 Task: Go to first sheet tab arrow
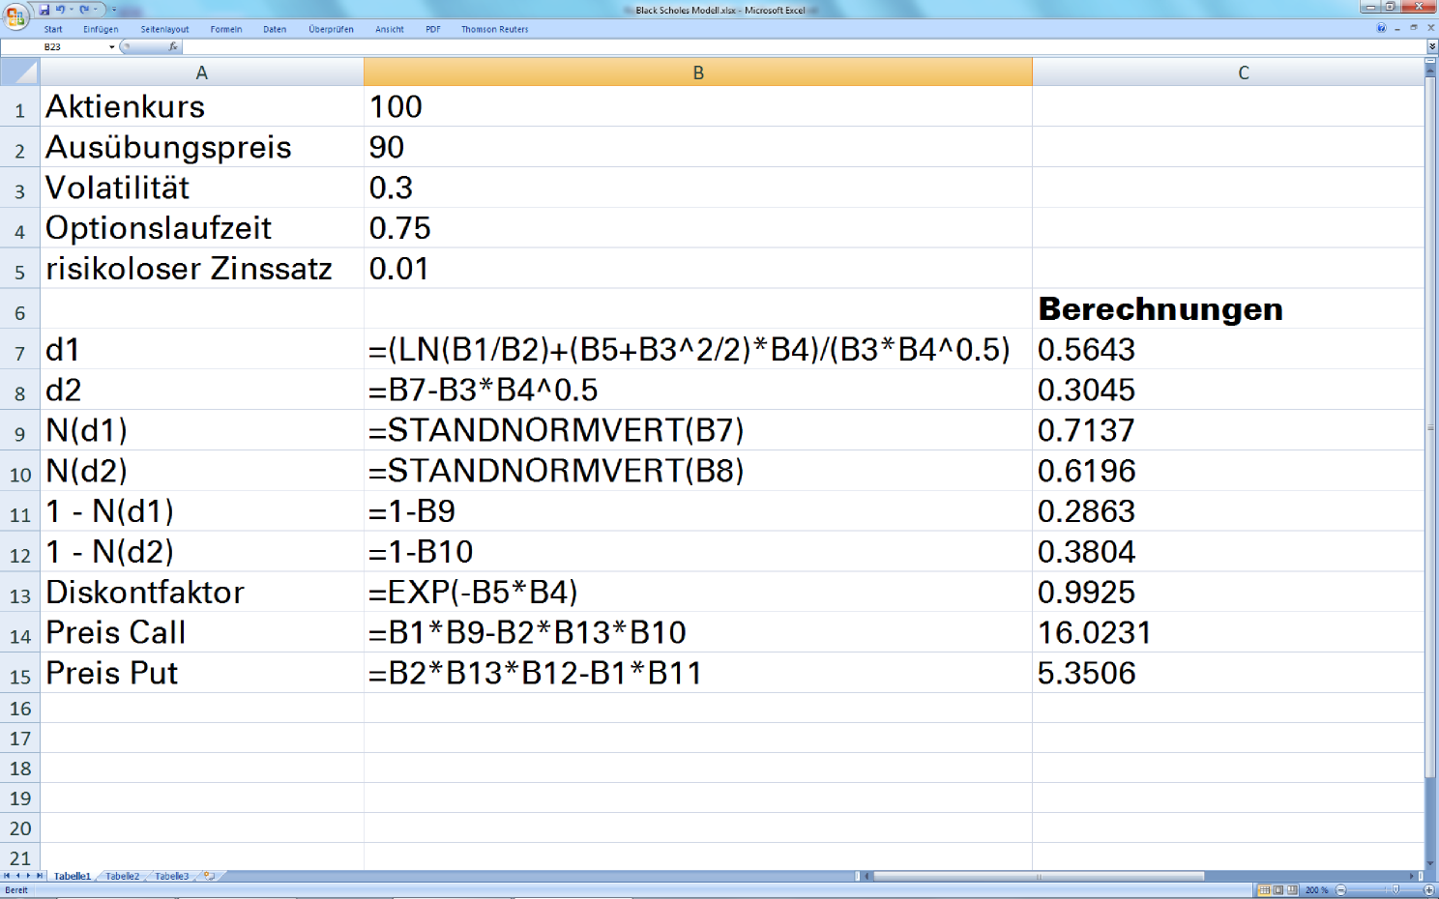[x=7, y=876]
